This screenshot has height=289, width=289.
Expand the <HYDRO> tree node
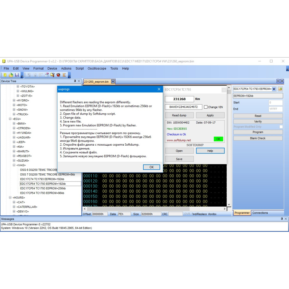pos(14,100)
